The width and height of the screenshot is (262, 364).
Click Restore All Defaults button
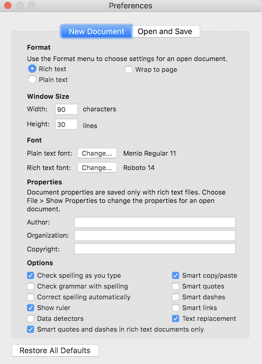click(x=55, y=351)
